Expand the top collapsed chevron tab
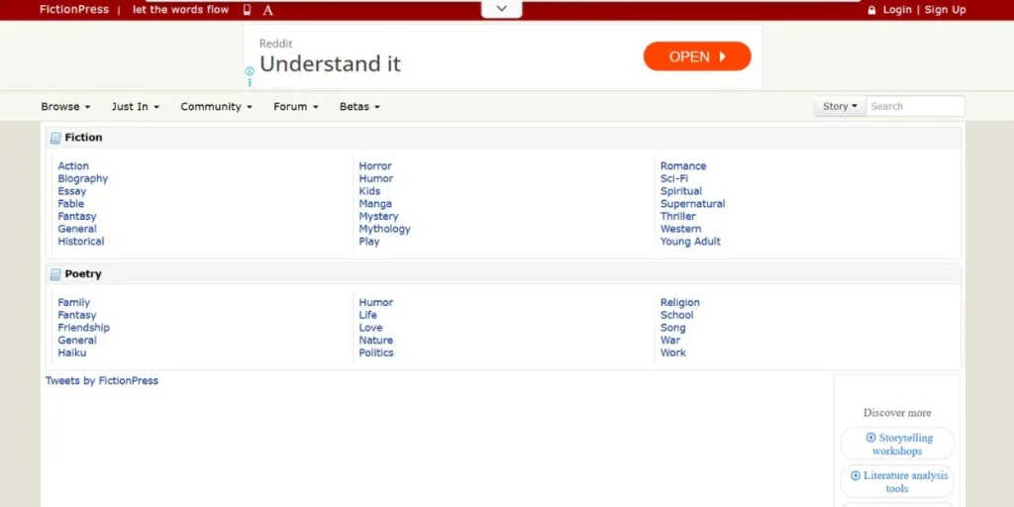The height and width of the screenshot is (507, 1014). [x=502, y=9]
